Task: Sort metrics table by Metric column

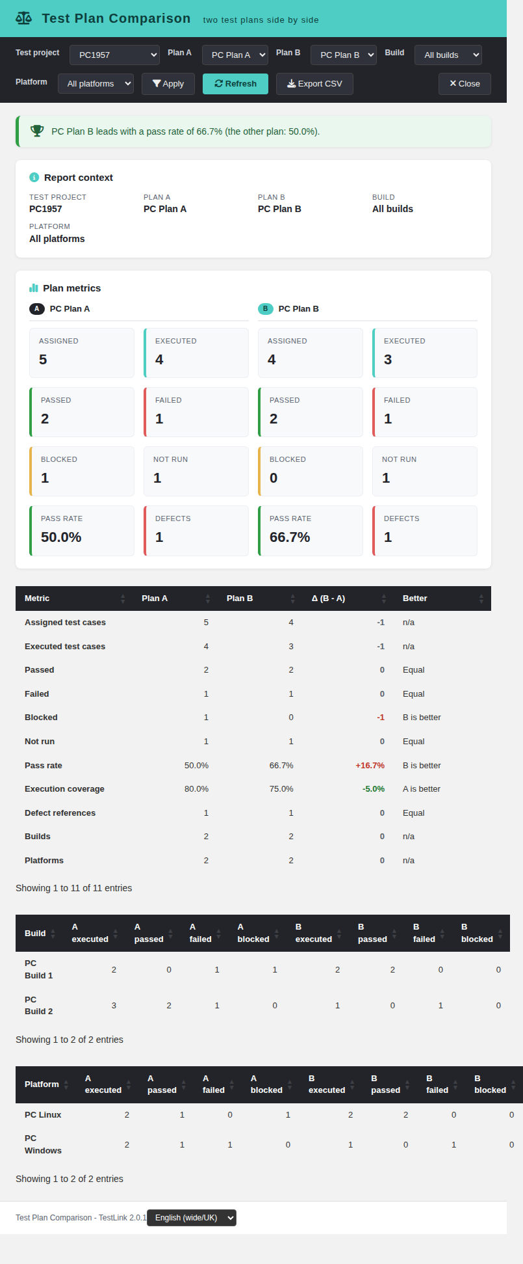Action: tap(74, 598)
